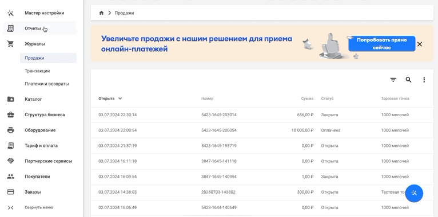Open the Транзакции journal submenu item

coord(37,71)
